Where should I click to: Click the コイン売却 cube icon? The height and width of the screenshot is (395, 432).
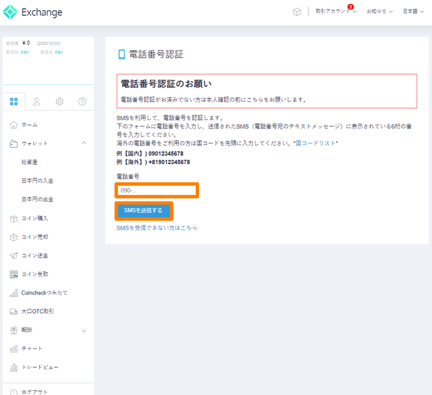[13, 237]
